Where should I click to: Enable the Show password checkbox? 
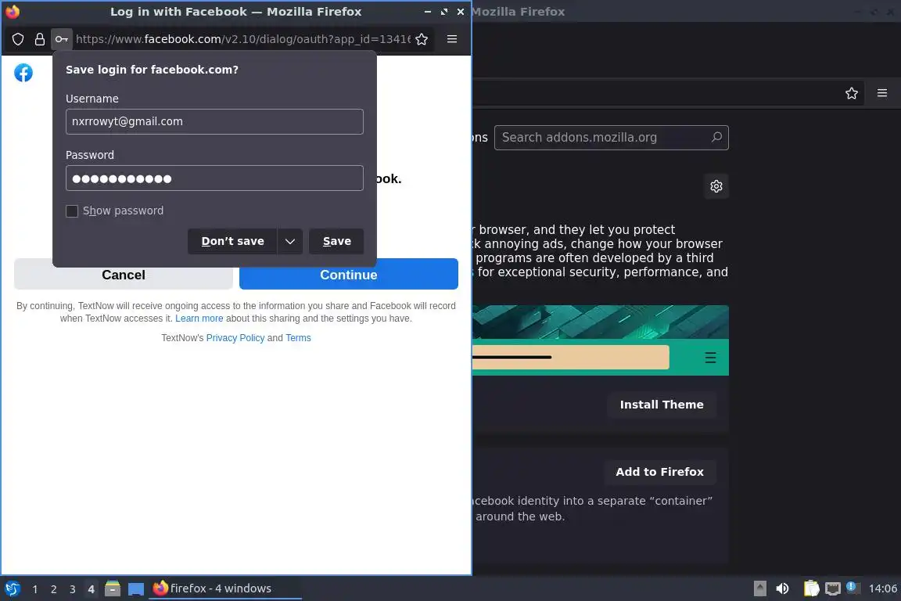click(72, 211)
